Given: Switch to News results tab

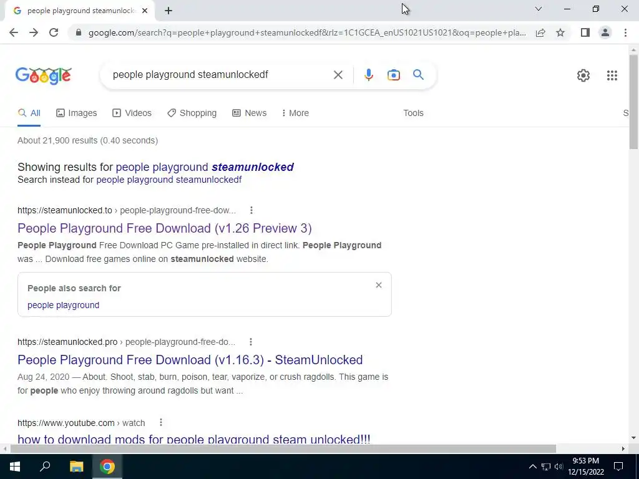Looking at the screenshot, I should tap(250, 114).
